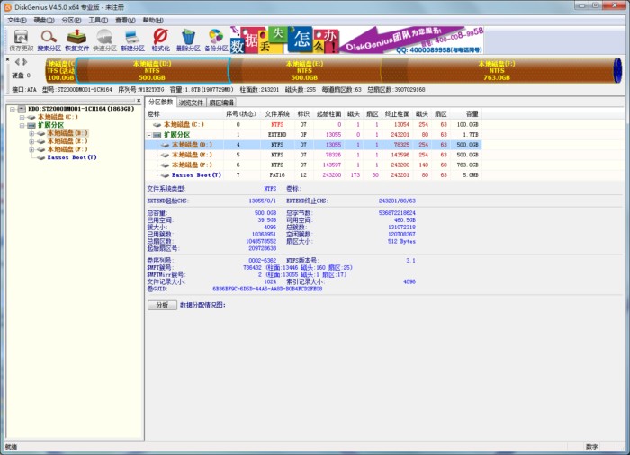Select the Quick Partition (快速分区) icon
This screenshot has height=455, width=630.
pos(105,39)
